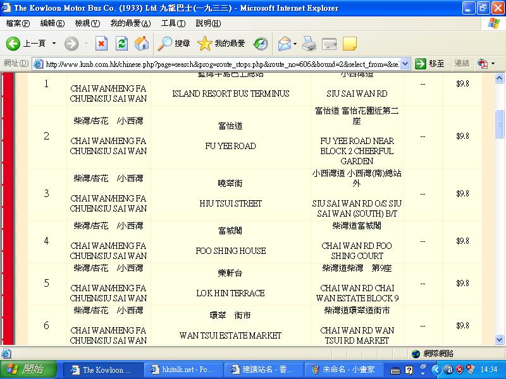Click the vertical scrollbar thumb
The width and height of the screenshot is (506, 379).
pos(499,124)
